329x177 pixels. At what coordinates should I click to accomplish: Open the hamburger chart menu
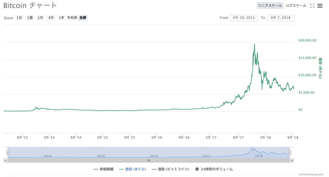click(x=320, y=6)
